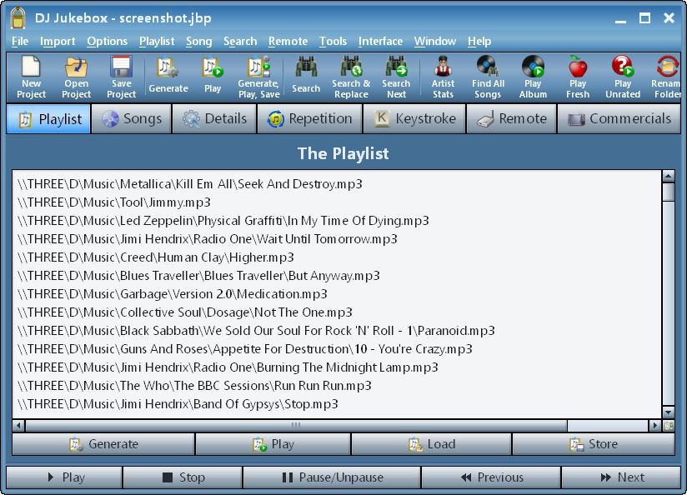Viewport: 687px width, 495px height.
Task: Open the Details tab
Action: coord(214,118)
